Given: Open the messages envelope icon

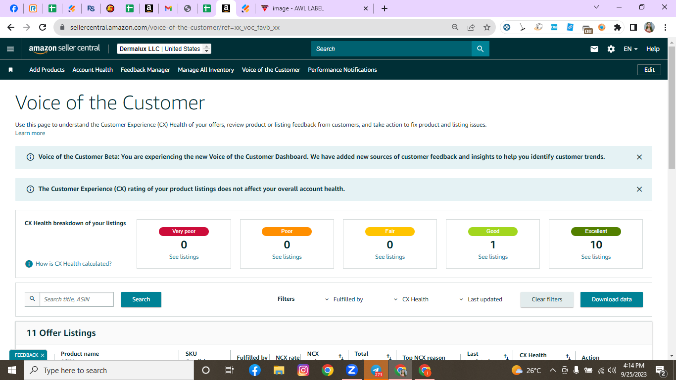Looking at the screenshot, I should [594, 49].
